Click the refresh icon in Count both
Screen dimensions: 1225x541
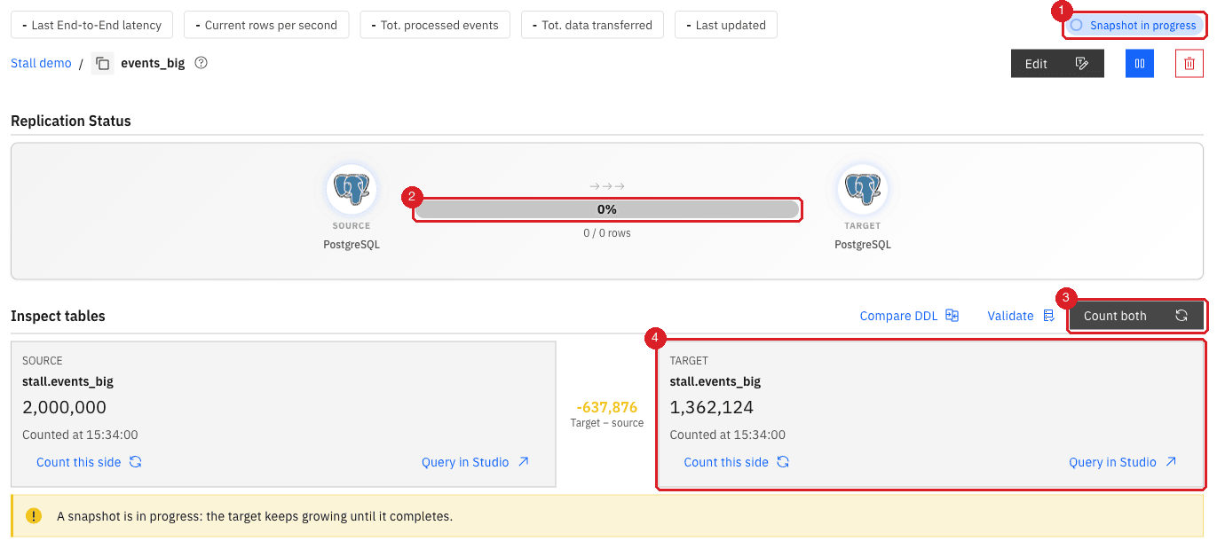coord(1182,316)
